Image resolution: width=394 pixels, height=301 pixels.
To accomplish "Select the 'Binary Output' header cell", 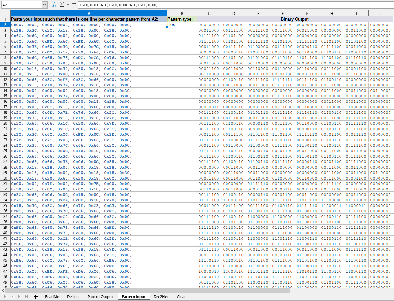I will [x=295, y=19].
